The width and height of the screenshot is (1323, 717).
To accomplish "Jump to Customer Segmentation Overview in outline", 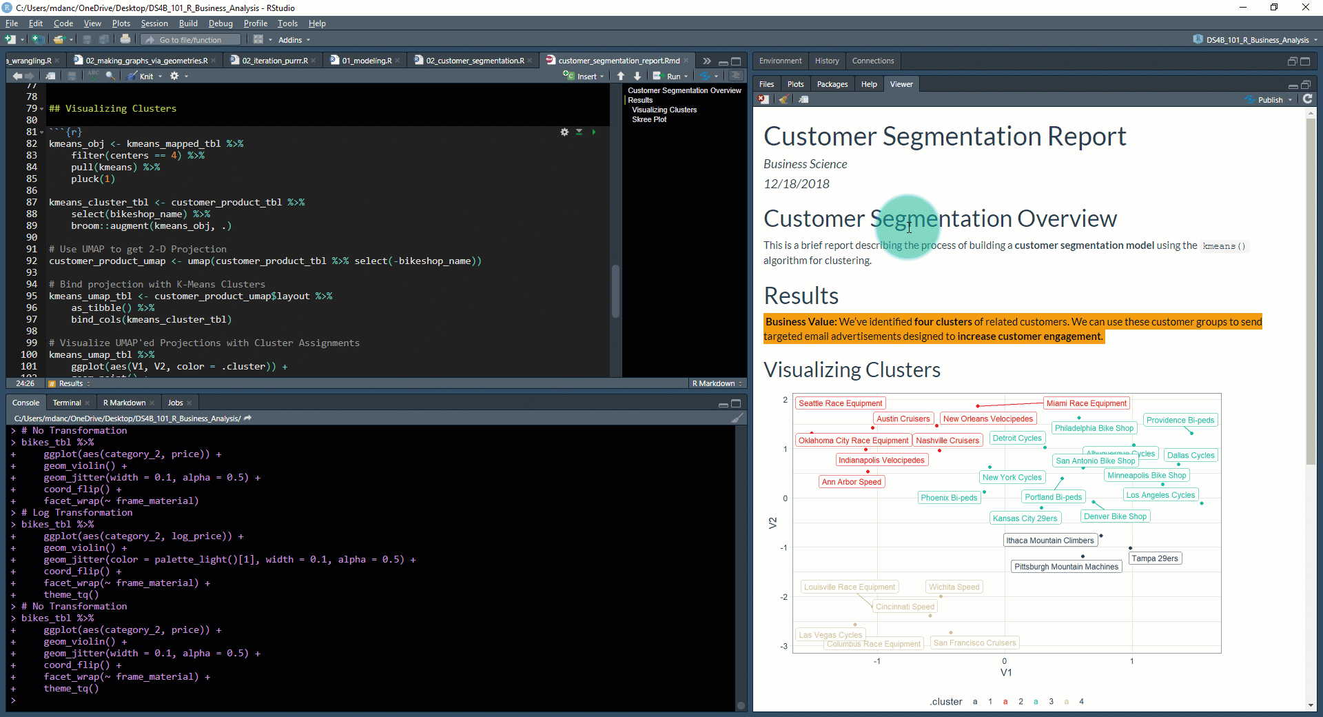I will (684, 90).
